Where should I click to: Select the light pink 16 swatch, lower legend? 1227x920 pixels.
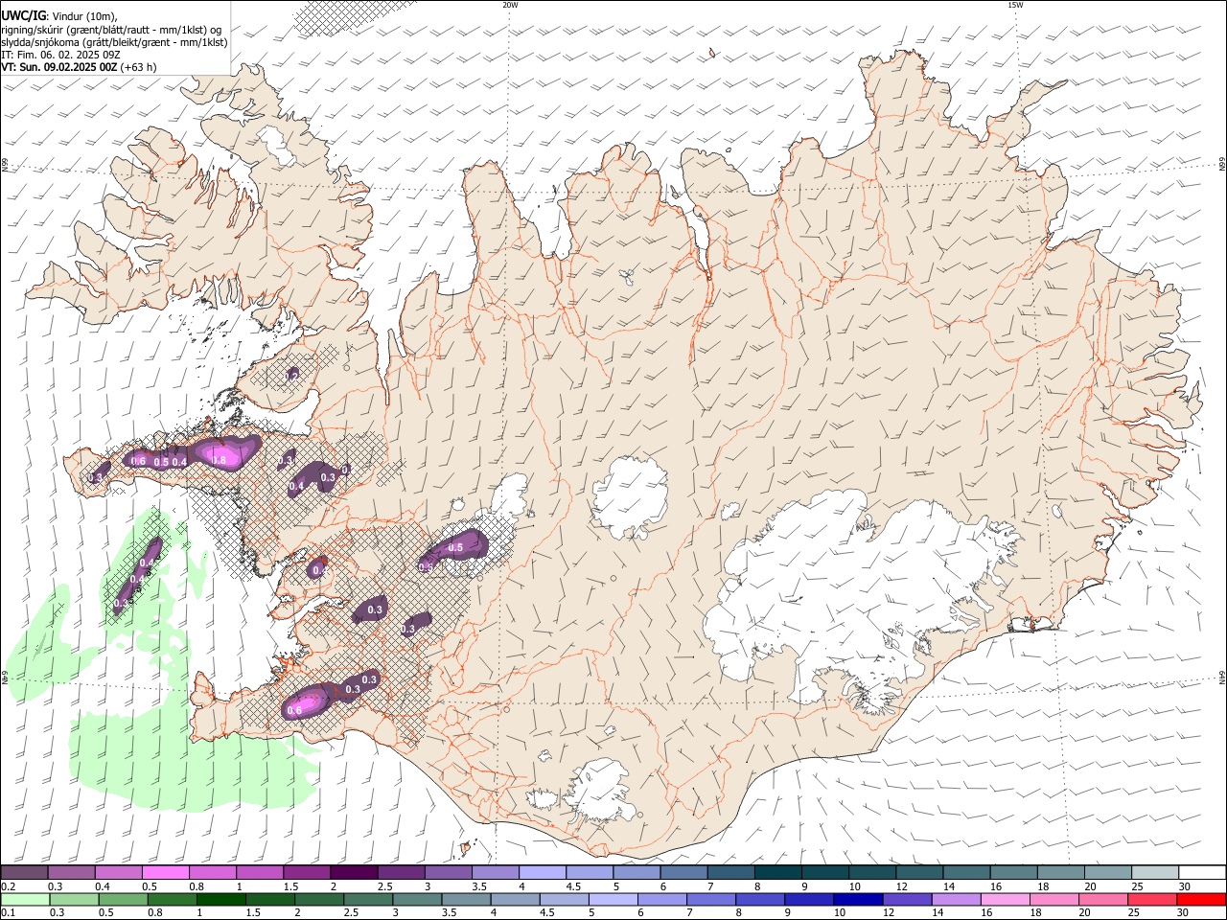click(1004, 900)
